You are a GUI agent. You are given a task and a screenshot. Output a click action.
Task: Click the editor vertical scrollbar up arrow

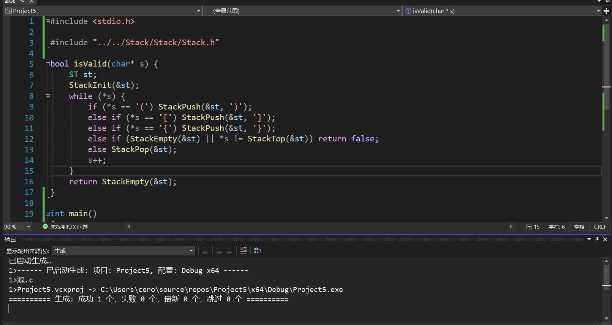coord(606,20)
